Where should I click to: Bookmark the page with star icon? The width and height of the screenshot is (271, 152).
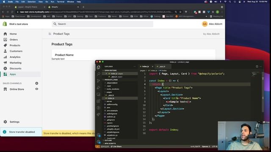tap(180, 12)
